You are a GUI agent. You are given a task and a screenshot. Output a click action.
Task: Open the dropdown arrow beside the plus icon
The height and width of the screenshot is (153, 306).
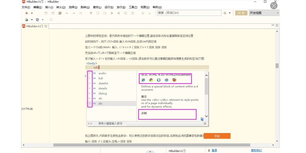click(32, 13)
